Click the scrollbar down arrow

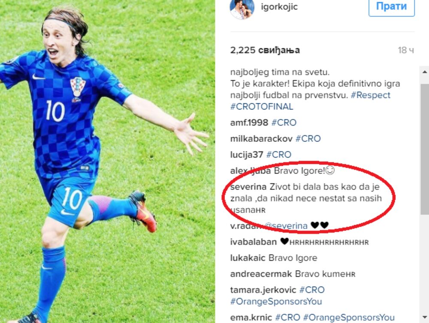(424, 317)
